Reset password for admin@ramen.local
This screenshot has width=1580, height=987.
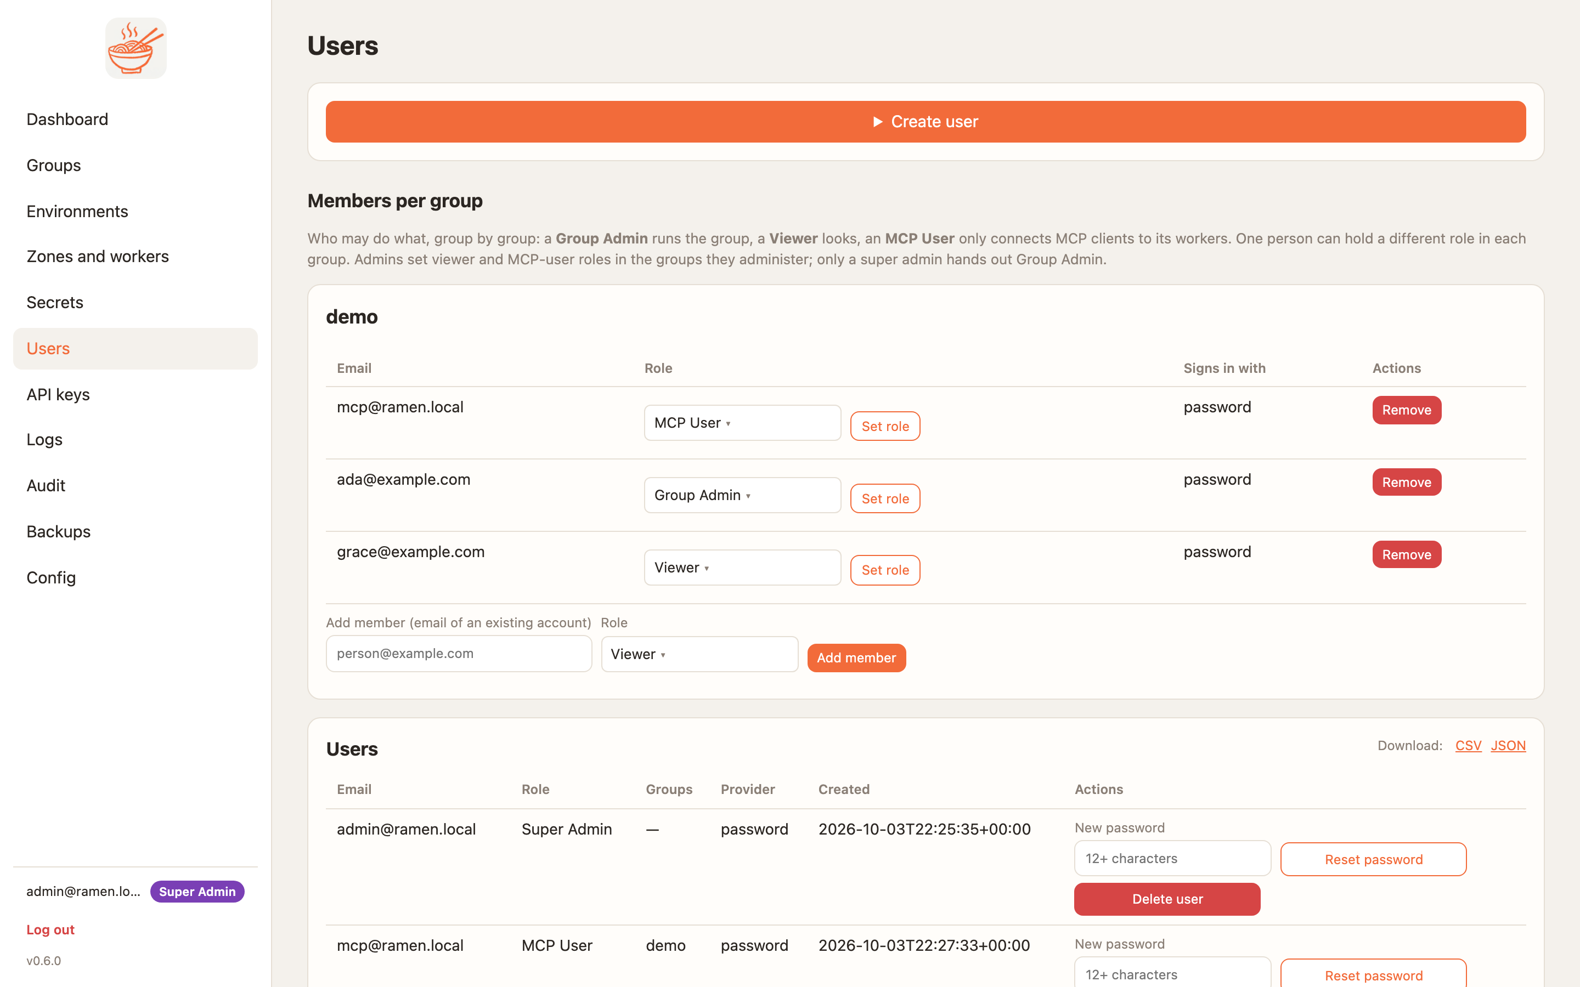click(x=1373, y=860)
